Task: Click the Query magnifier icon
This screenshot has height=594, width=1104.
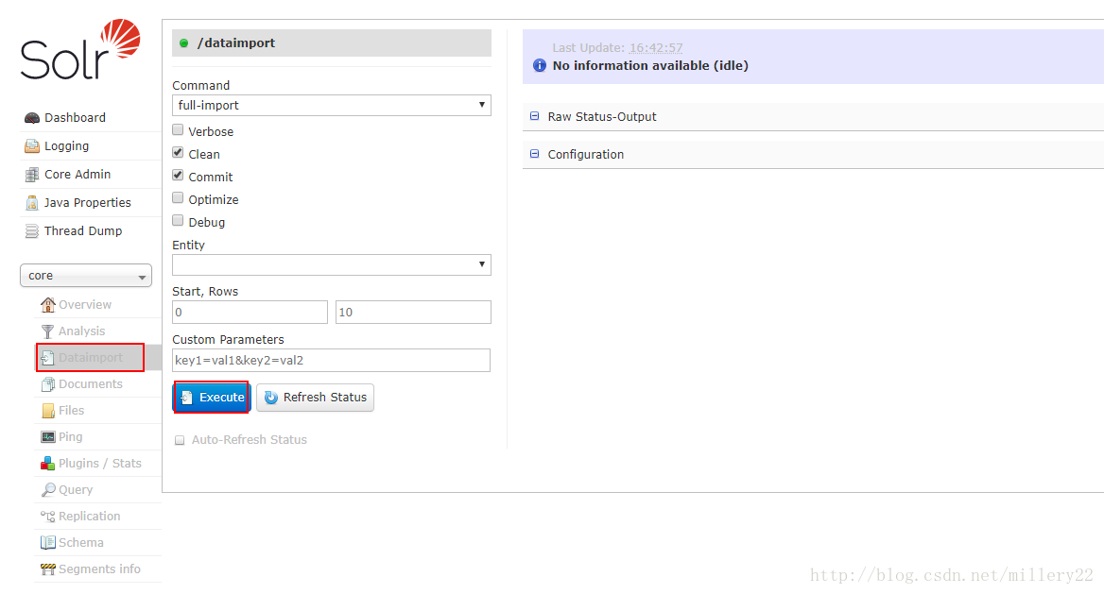Action: pyautogui.click(x=48, y=490)
